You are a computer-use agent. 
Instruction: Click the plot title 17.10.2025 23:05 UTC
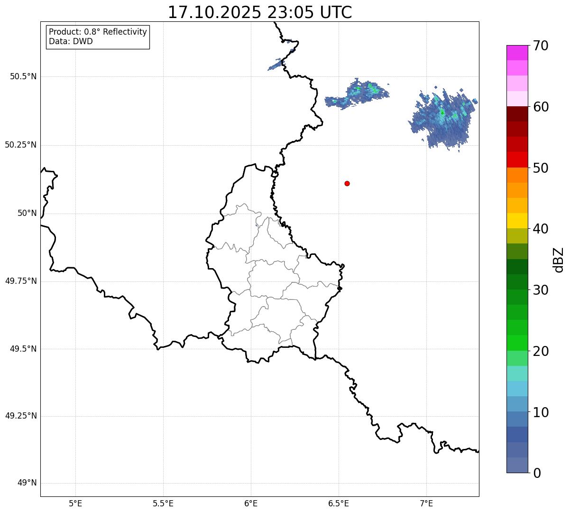260,12
